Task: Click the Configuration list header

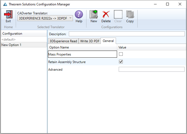Action: click(x=24, y=34)
